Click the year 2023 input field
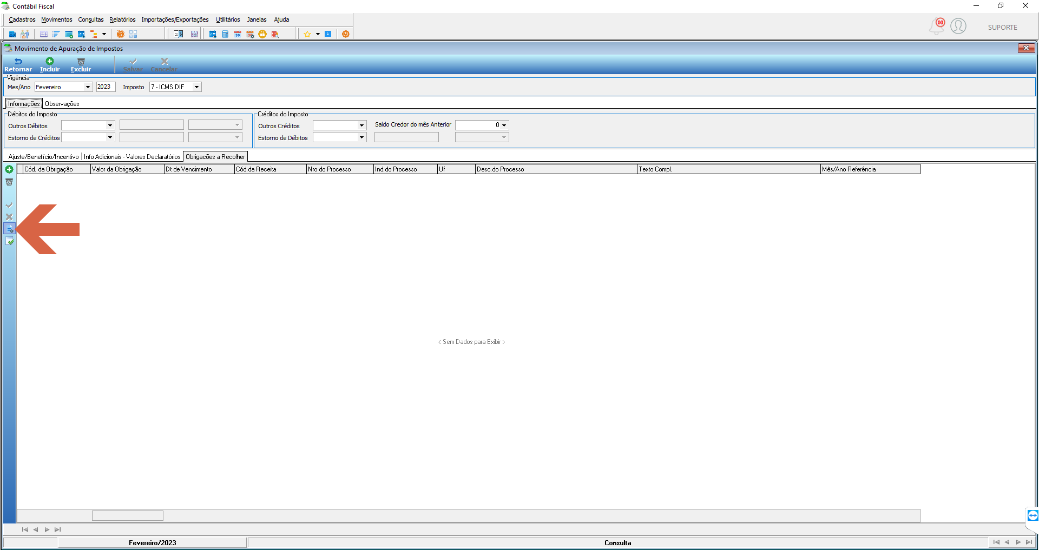 pos(106,87)
